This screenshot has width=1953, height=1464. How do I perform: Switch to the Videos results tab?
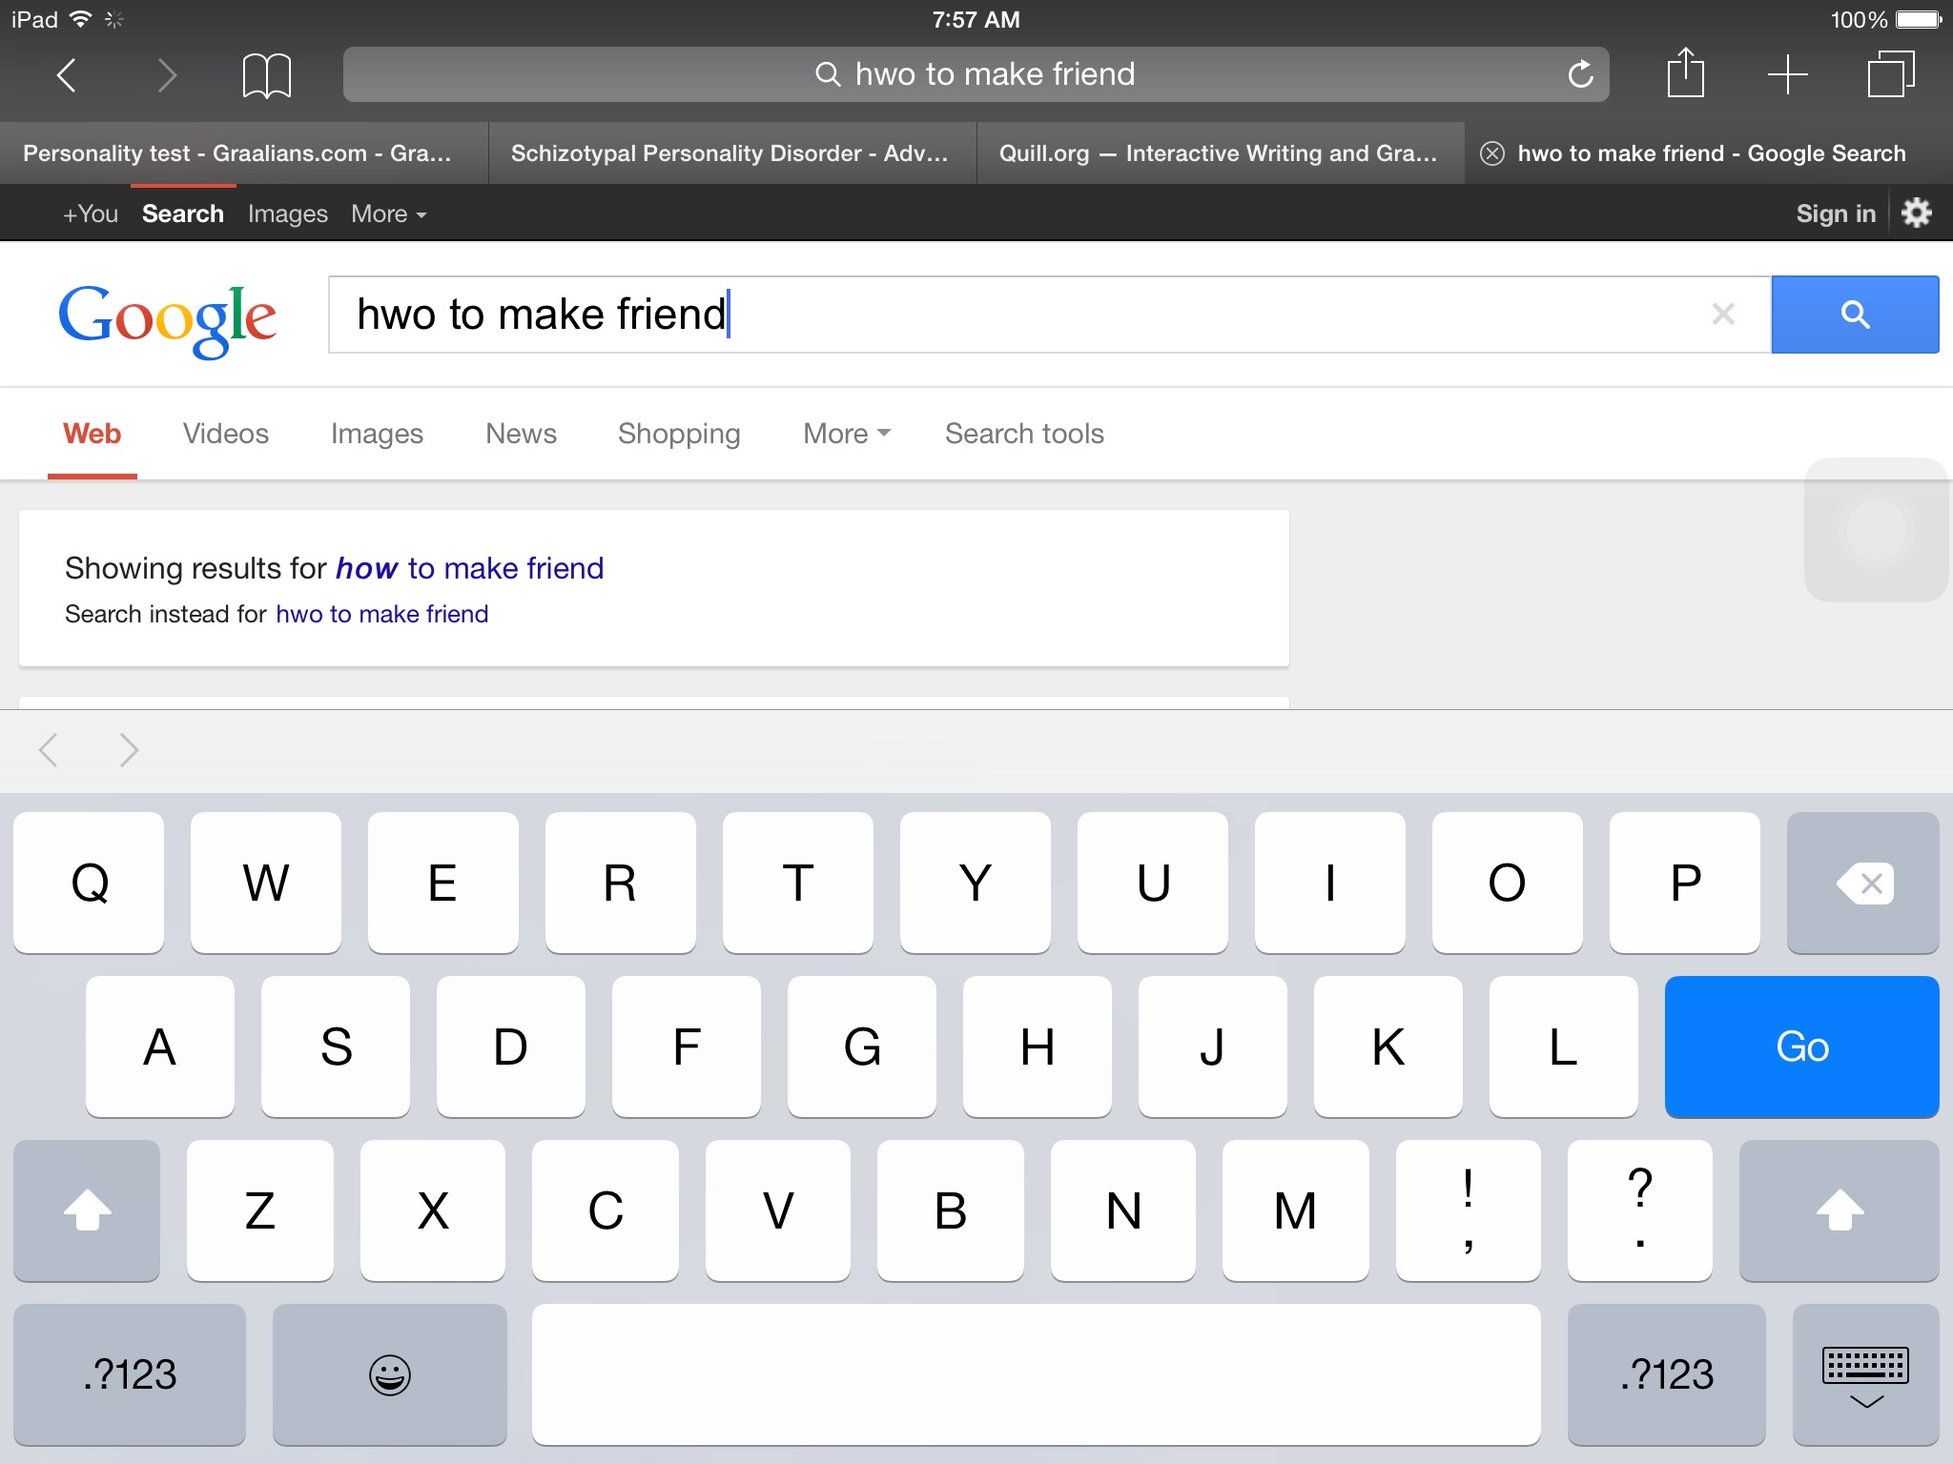(225, 434)
